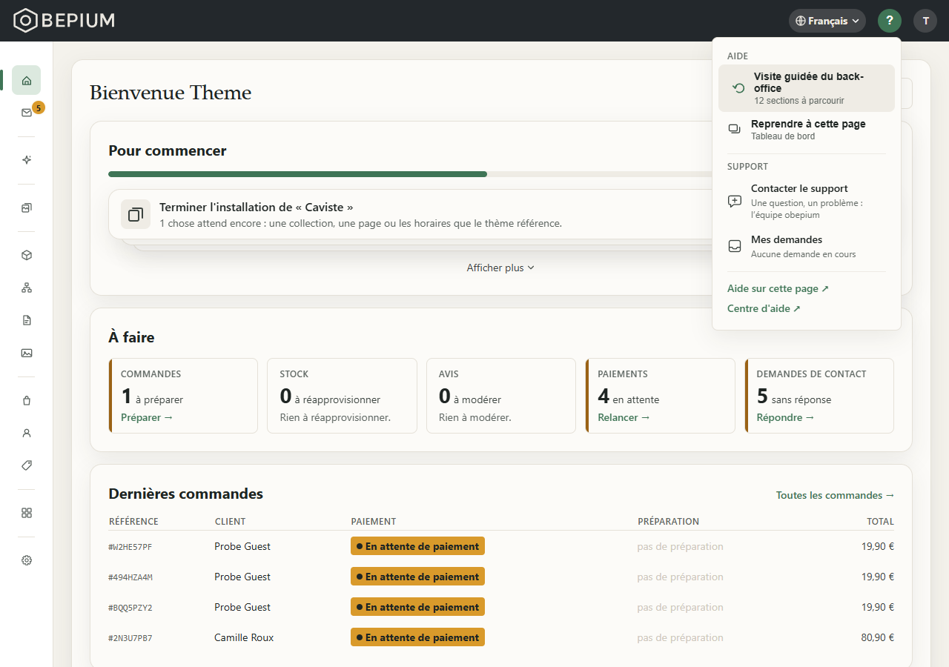Image resolution: width=949 pixels, height=667 pixels.
Task: Expand 'Afficher plus' in Pour commencer
Action: coord(500,268)
